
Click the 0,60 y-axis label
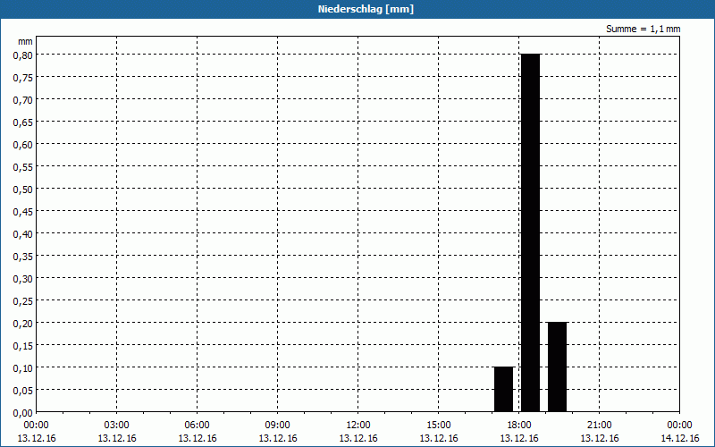(x=23, y=145)
